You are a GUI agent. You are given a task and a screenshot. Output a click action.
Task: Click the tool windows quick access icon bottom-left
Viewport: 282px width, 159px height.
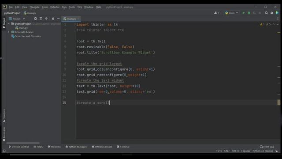tap(4, 151)
